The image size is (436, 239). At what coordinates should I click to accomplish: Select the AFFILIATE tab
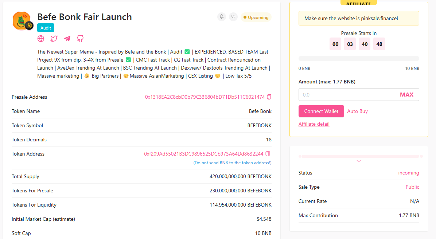coord(358,3)
